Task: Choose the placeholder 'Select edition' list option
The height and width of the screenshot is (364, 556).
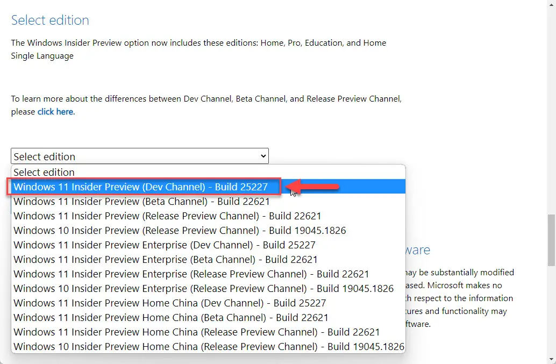Action: tap(208, 172)
